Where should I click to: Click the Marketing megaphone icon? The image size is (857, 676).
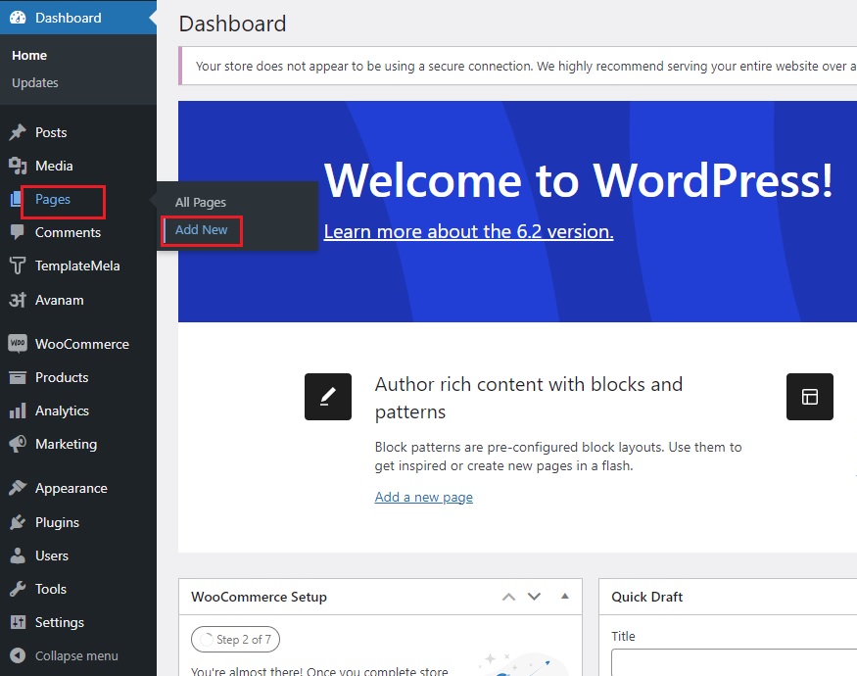pos(18,444)
